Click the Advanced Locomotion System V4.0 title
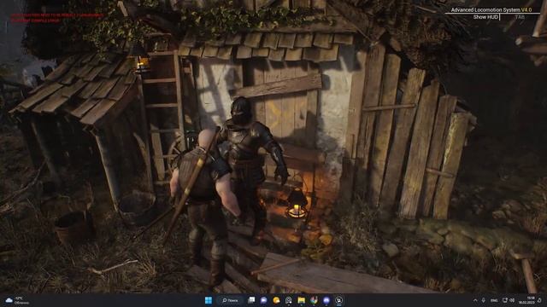The image size is (547, 307). [x=491, y=9]
